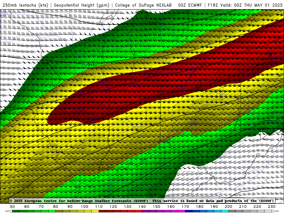Click the legend value 170
Image resolution: width=284 pixels, height=213 pixels.
pyautogui.click(x=185, y=207)
